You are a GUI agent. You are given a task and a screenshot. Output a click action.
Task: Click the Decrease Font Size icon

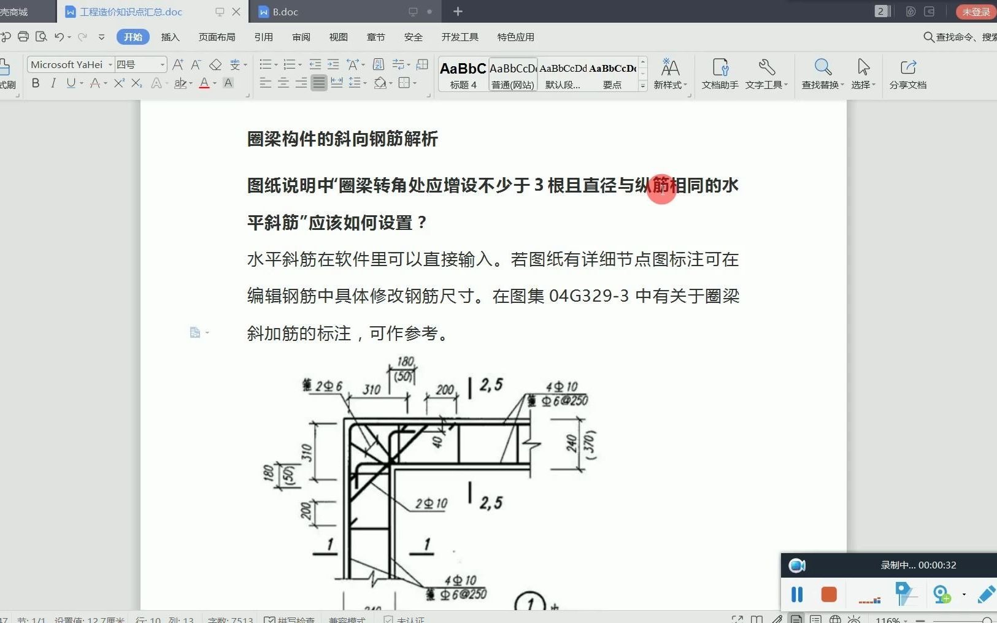(196, 64)
